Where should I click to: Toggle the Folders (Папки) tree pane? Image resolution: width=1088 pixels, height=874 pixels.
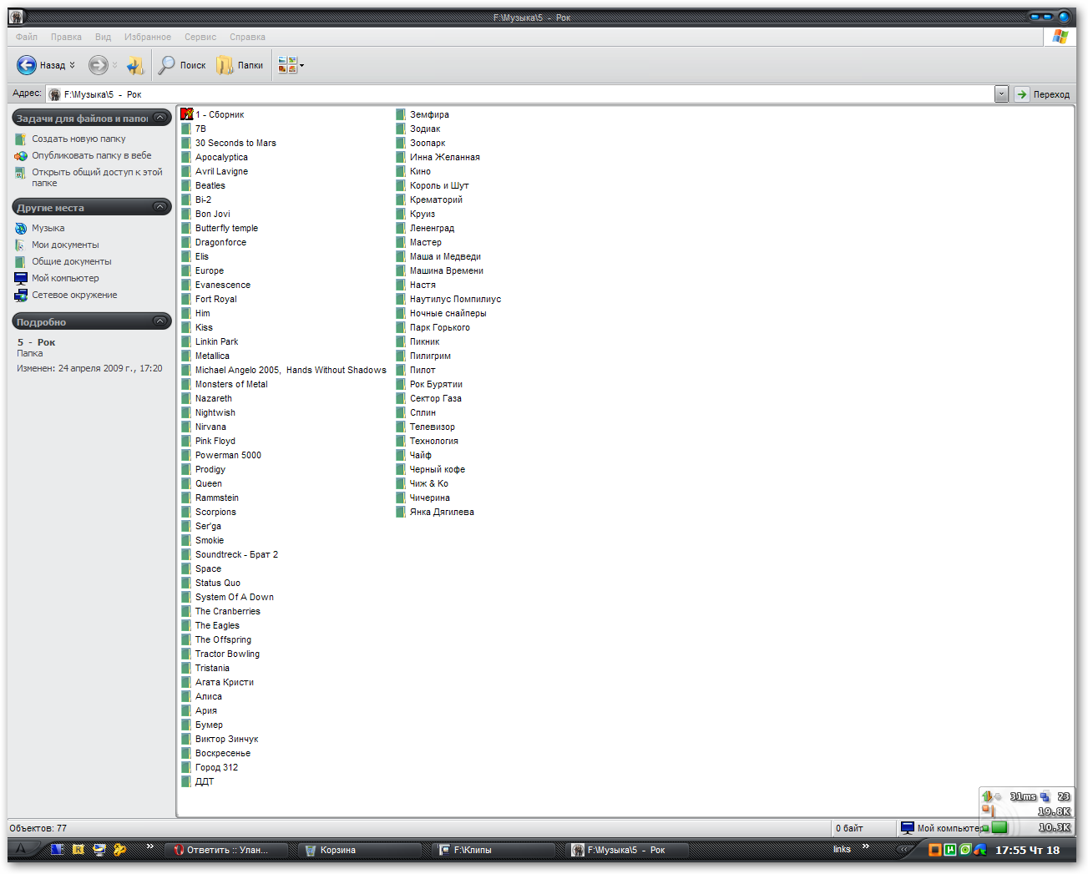pos(240,65)
